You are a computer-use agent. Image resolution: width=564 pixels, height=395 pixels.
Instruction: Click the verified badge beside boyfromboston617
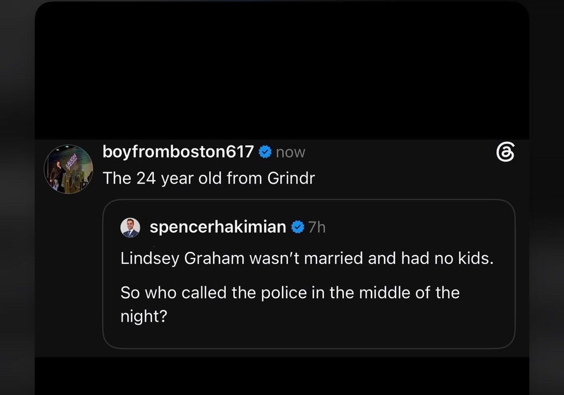[x=265, y=152]
